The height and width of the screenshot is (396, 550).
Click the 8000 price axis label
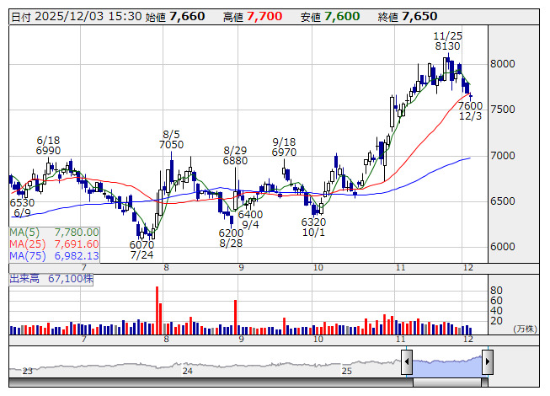click(x=503, y=64)
